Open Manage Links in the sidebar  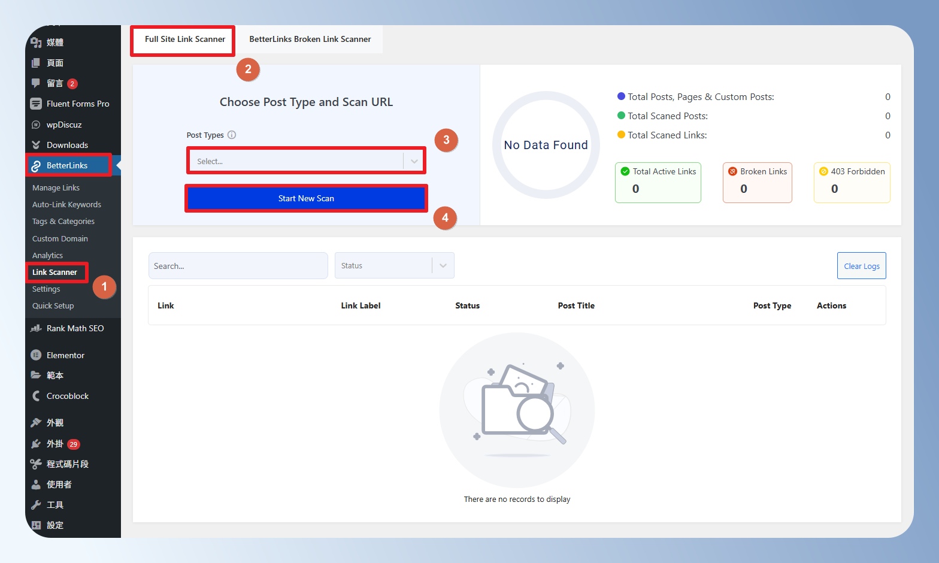point(56,188)
